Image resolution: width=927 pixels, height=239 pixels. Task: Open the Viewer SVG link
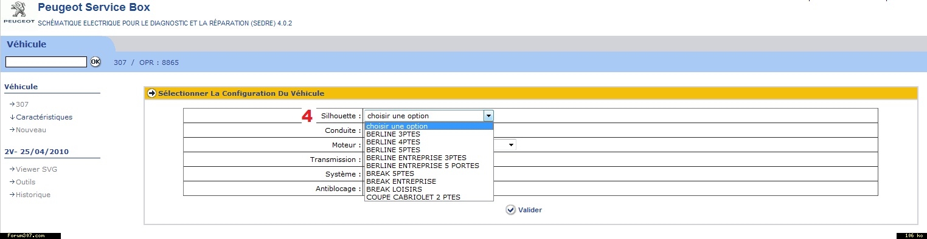36,169
